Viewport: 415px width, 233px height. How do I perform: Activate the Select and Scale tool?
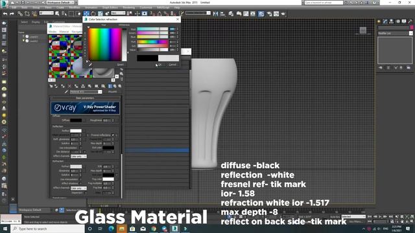pos(101,14)
